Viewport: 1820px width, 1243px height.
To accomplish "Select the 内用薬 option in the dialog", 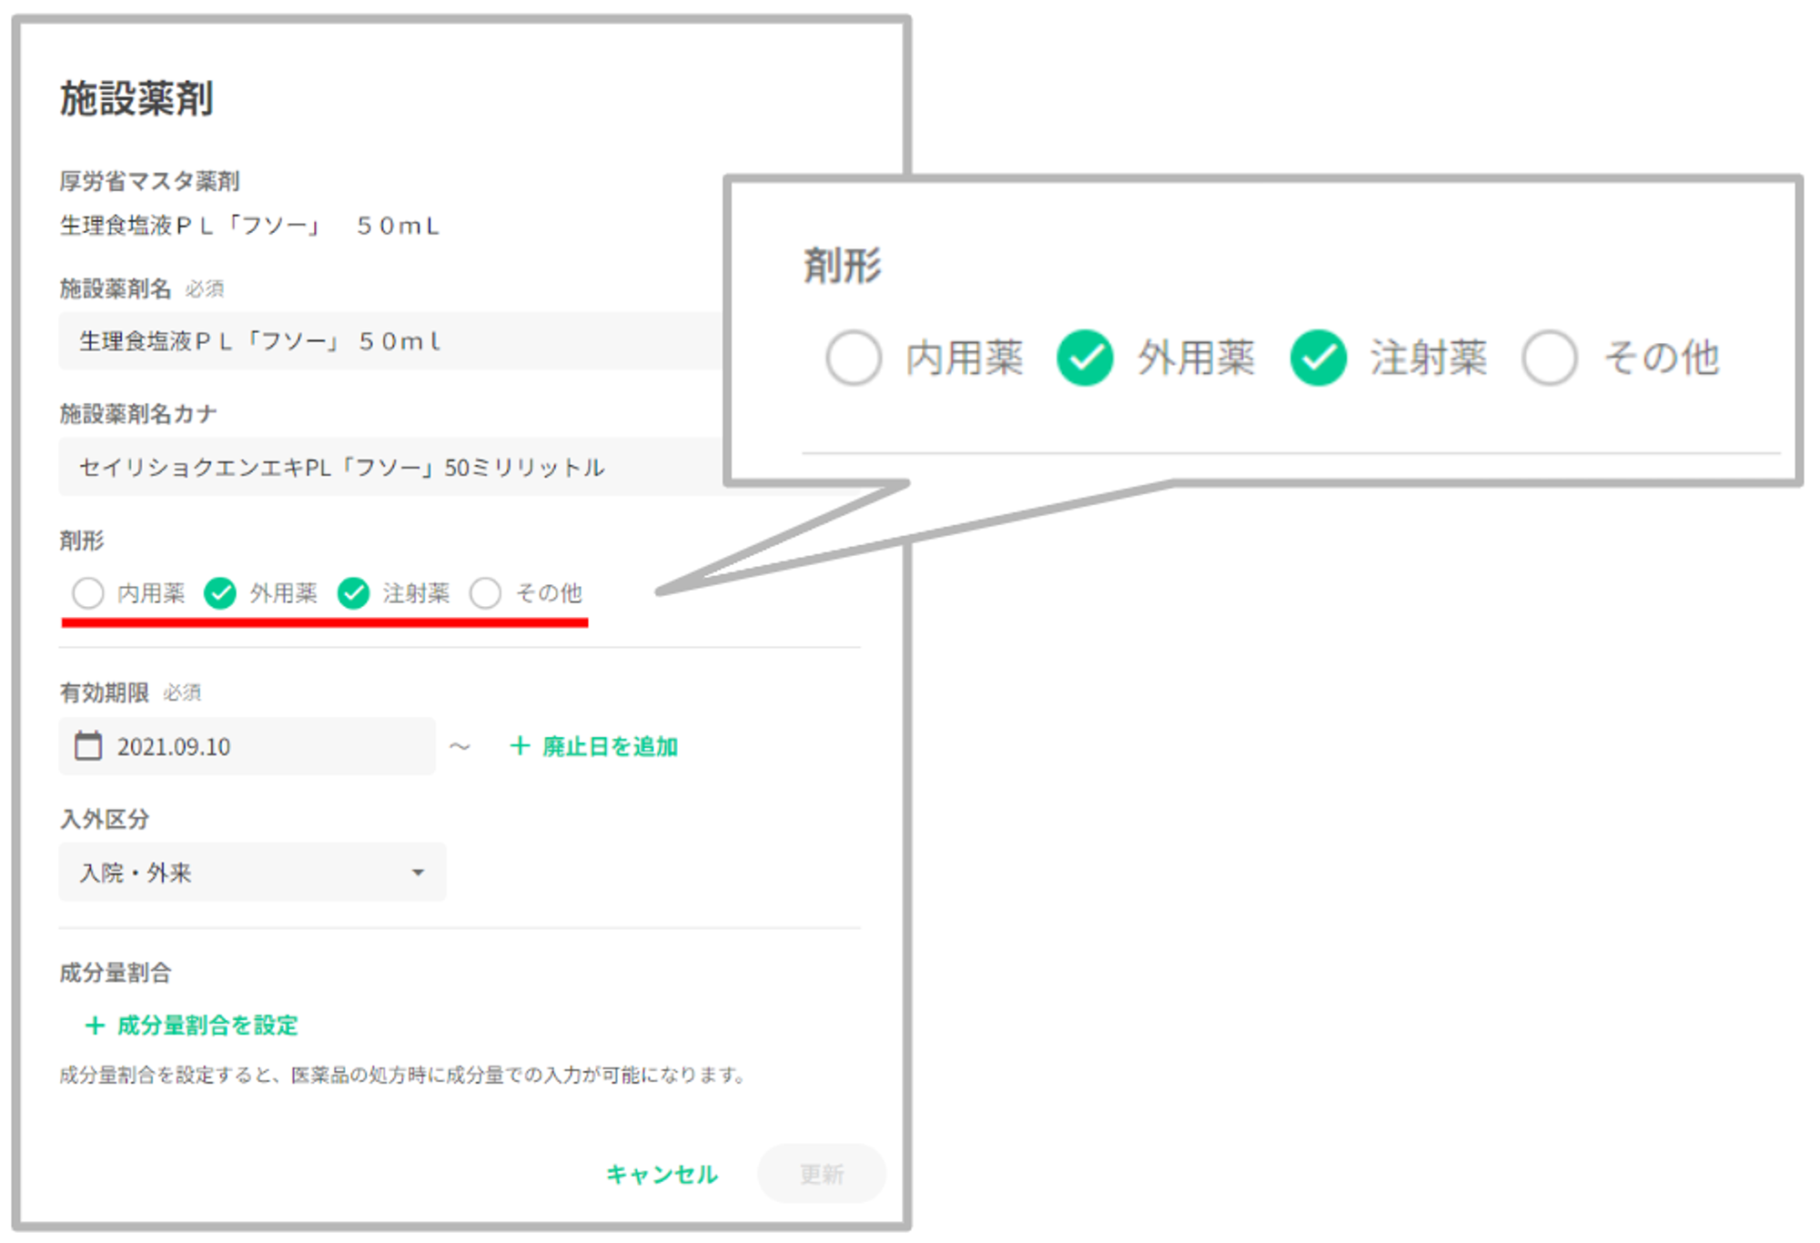I will coord(88,593).
